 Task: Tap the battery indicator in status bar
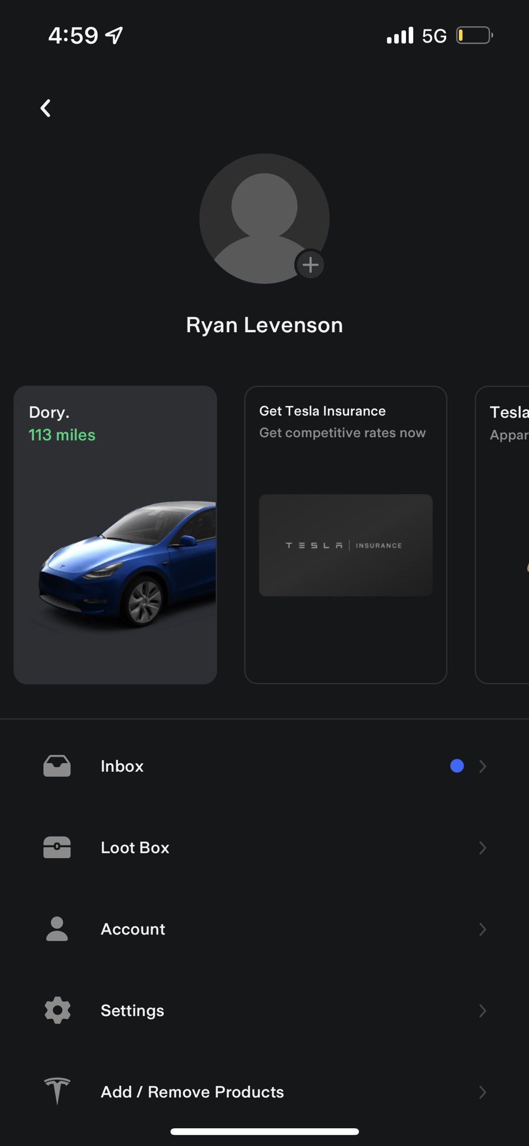point(475,35)
